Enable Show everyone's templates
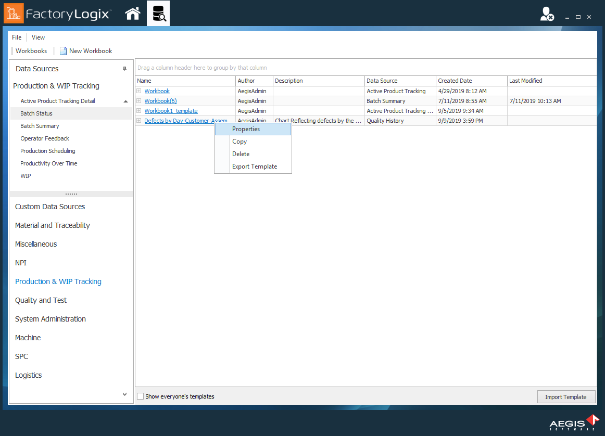Viewport: 605px width, 436px height. click(140, 396)
